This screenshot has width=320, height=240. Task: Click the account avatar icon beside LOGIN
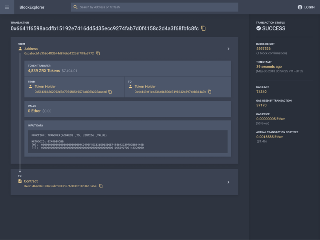coord(300,7)
